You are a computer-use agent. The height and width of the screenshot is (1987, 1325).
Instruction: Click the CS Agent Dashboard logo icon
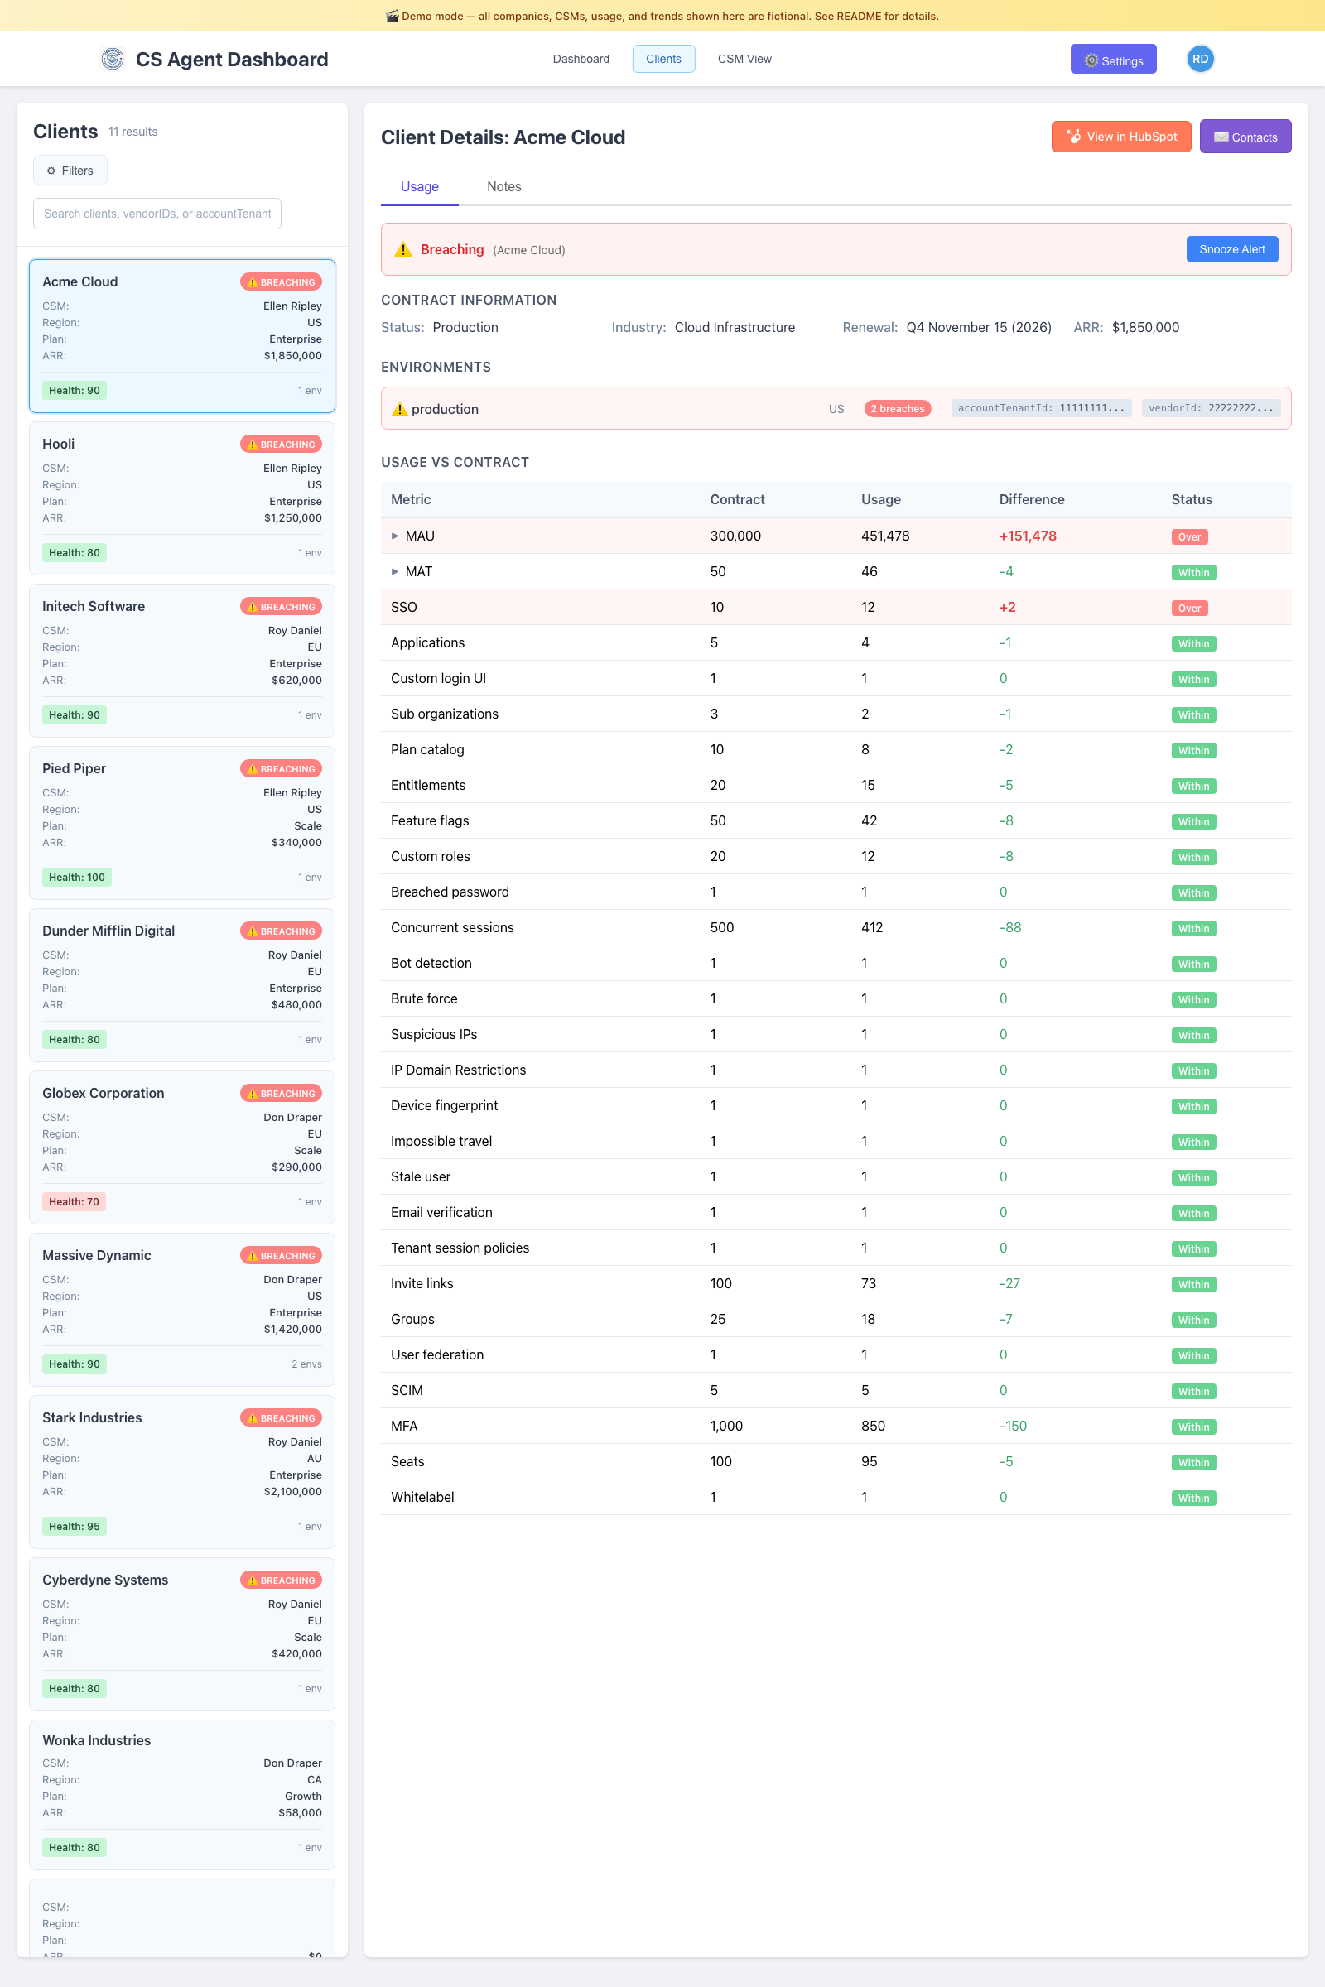[x=113, y=59]
